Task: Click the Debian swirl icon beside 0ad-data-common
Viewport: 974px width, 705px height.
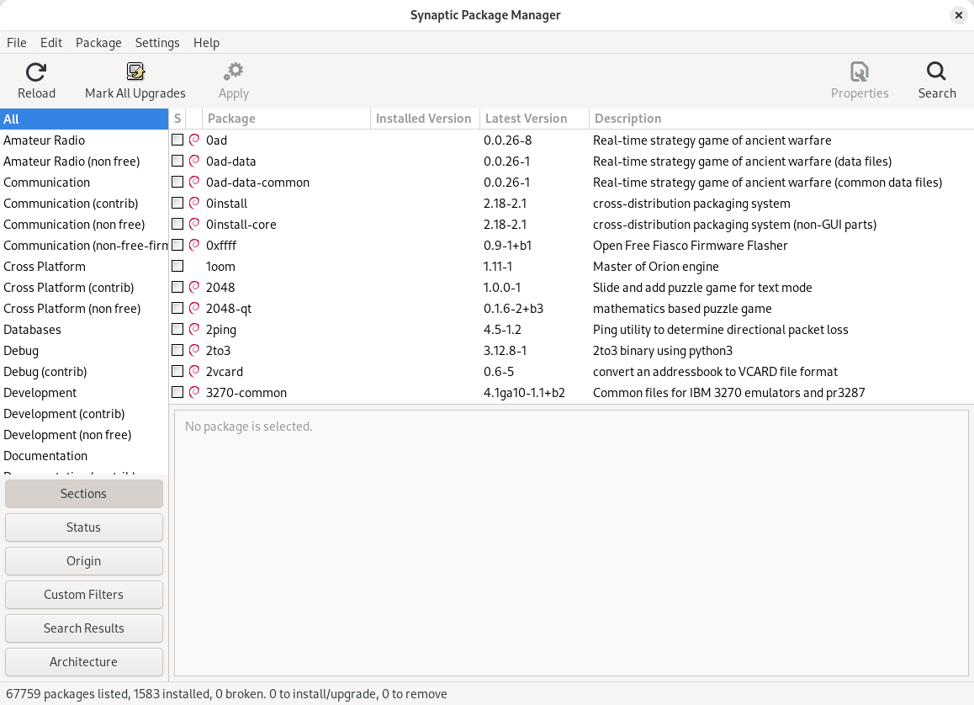Action: pyautogui.click(x=194, y=182)
